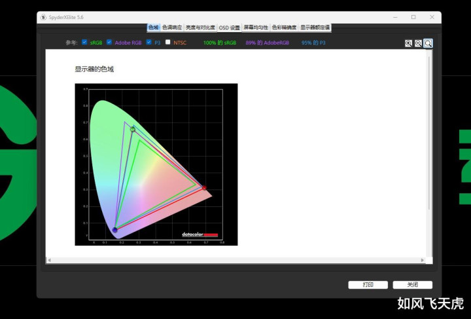The image size is (471, 319).
Task: Switch to the 显示器额定值 tab
Action: [315, 28]
